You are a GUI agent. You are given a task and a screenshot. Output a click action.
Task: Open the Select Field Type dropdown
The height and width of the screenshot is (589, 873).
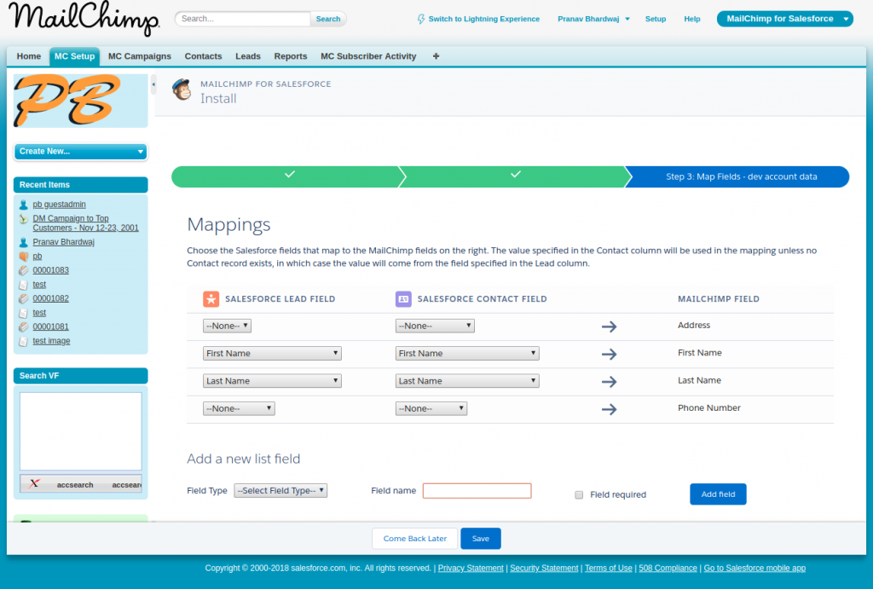point(280,490)
